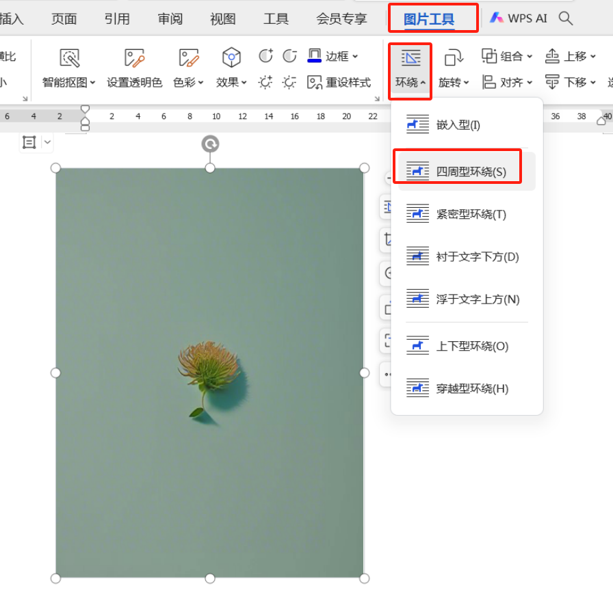Select 浮于文字上方(N) in front of text
The width and height of the screenshot is (613, 592).
[x=467, y=299]
